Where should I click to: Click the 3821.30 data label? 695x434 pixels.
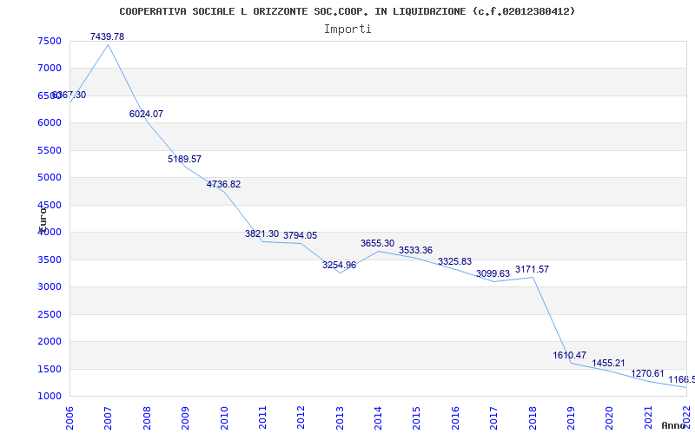262,233
